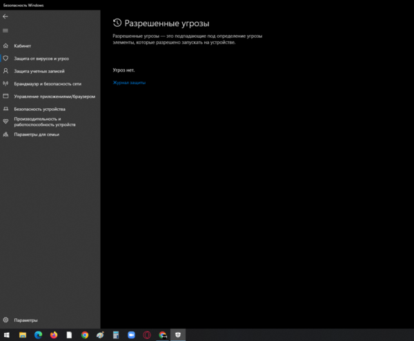Image resolution: width=414 pixels, height=341 pixels.
Task: Click the firewall network signal icon
Action: (x=6, y=84)
